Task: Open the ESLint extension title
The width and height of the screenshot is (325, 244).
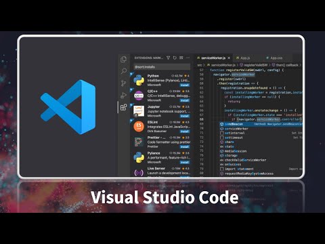Action: [x=152, y=122]
